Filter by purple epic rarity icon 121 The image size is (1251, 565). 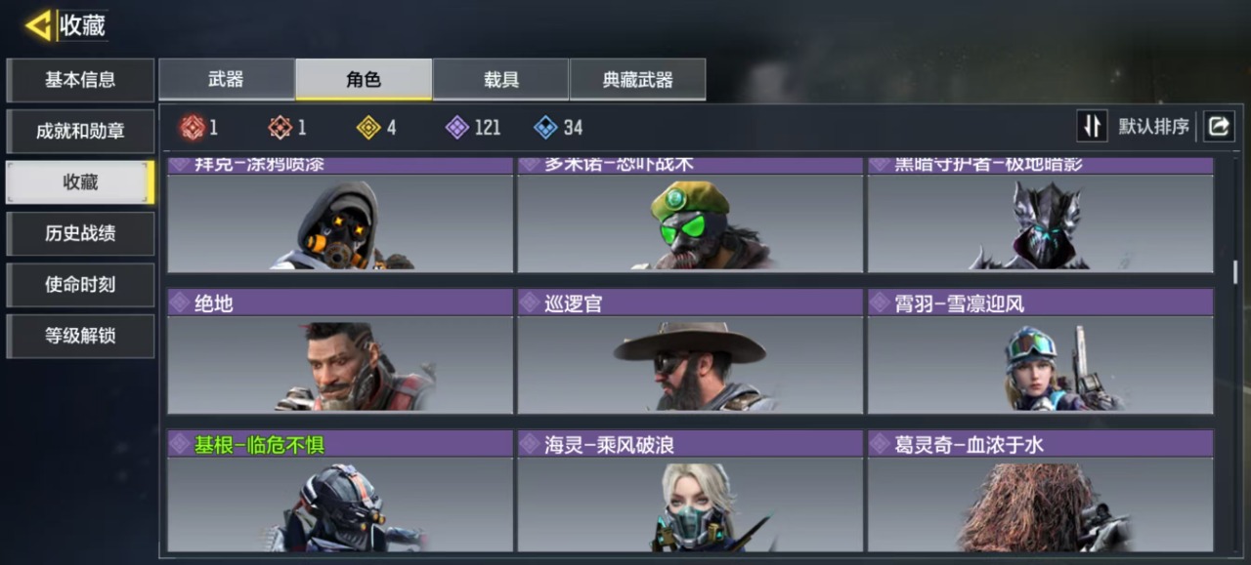456,127
